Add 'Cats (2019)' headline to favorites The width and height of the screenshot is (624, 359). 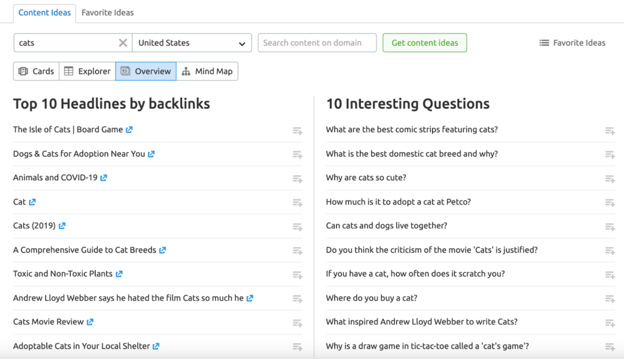coord(297,227)
